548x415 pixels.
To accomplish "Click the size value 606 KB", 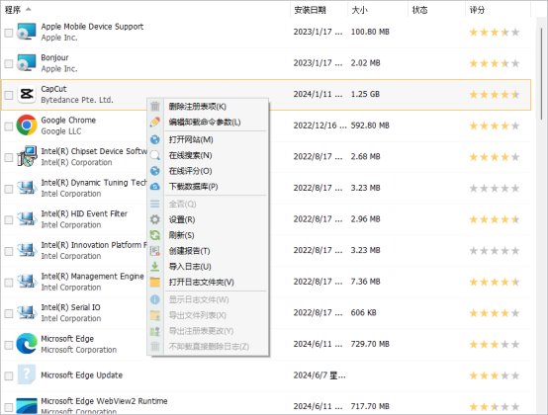I will click(x=363, y=313).
